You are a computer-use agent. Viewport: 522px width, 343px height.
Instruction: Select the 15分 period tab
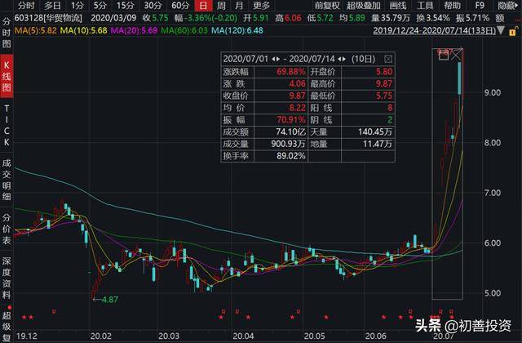click(125, 6)
